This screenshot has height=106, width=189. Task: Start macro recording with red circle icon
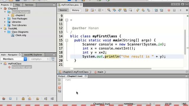point(169,10)
